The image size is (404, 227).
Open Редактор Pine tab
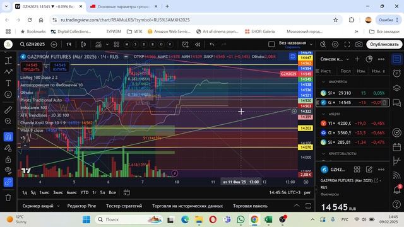point(81,206)
